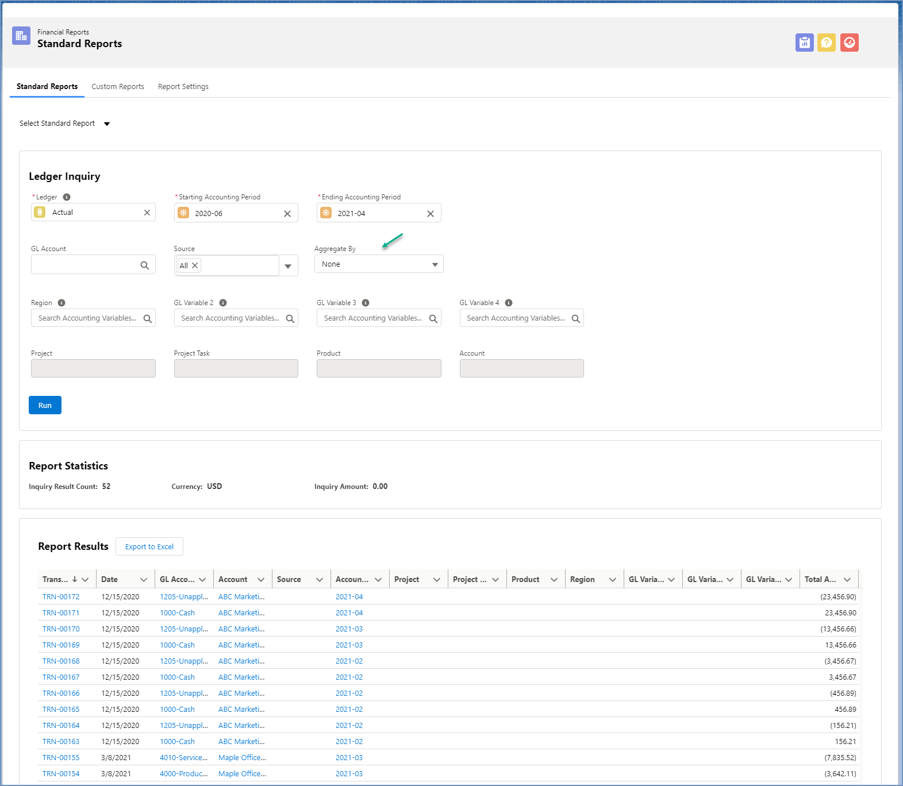Switch to the Custom Reports tab

pyautogui.click(x=118, y=87)
